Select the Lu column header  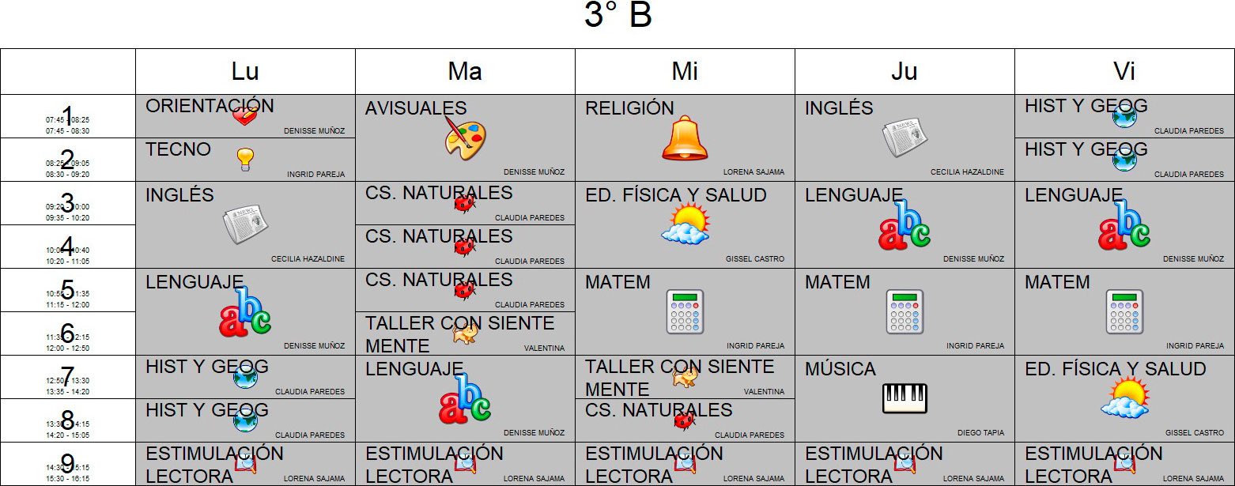click(x=245, y=72)
